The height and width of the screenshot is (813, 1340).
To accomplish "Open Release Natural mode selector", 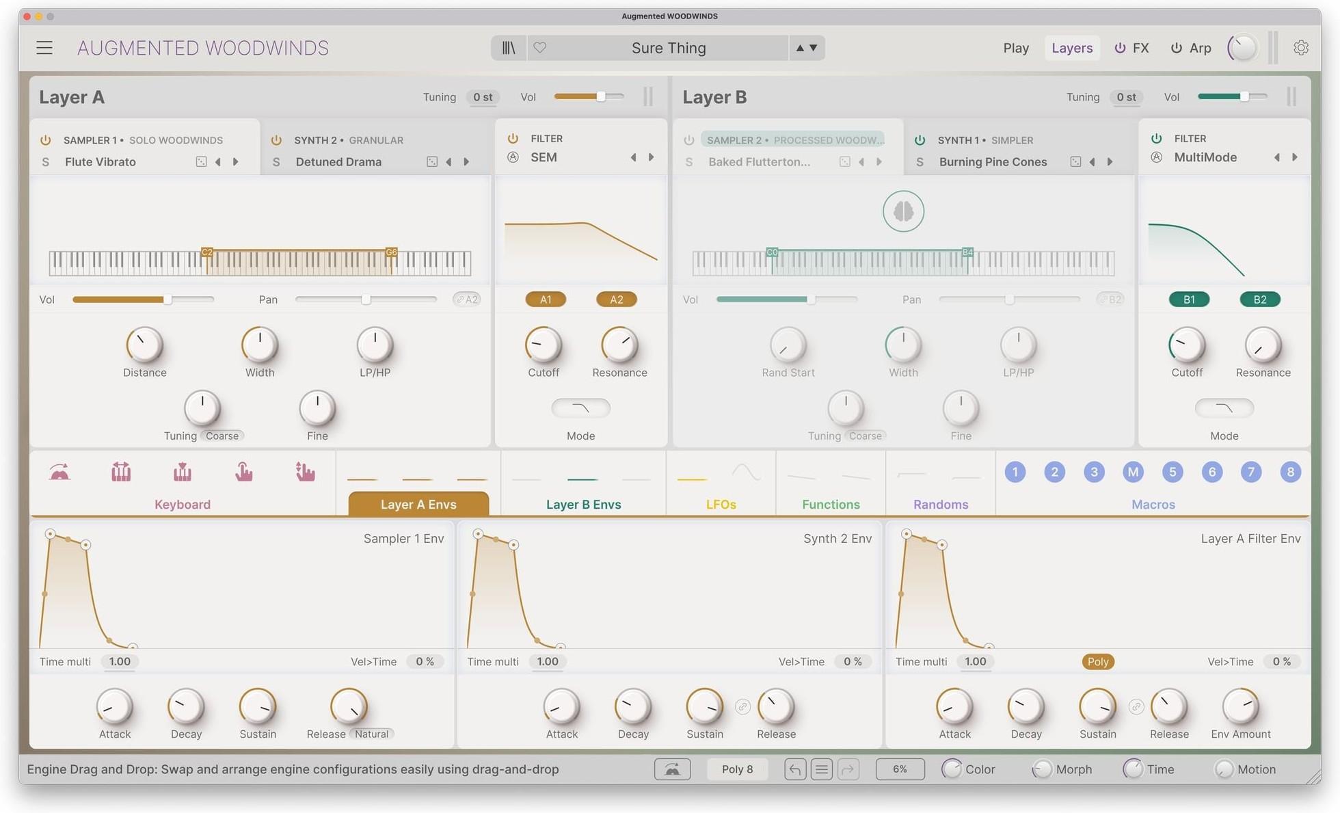I will click(x=371, y=734).
